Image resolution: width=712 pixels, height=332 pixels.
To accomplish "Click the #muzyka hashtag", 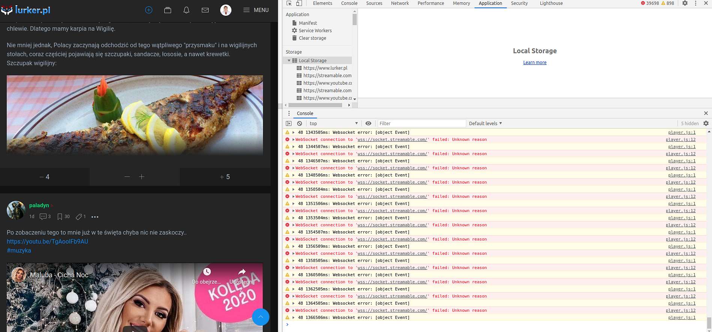I will pos(19,250).
